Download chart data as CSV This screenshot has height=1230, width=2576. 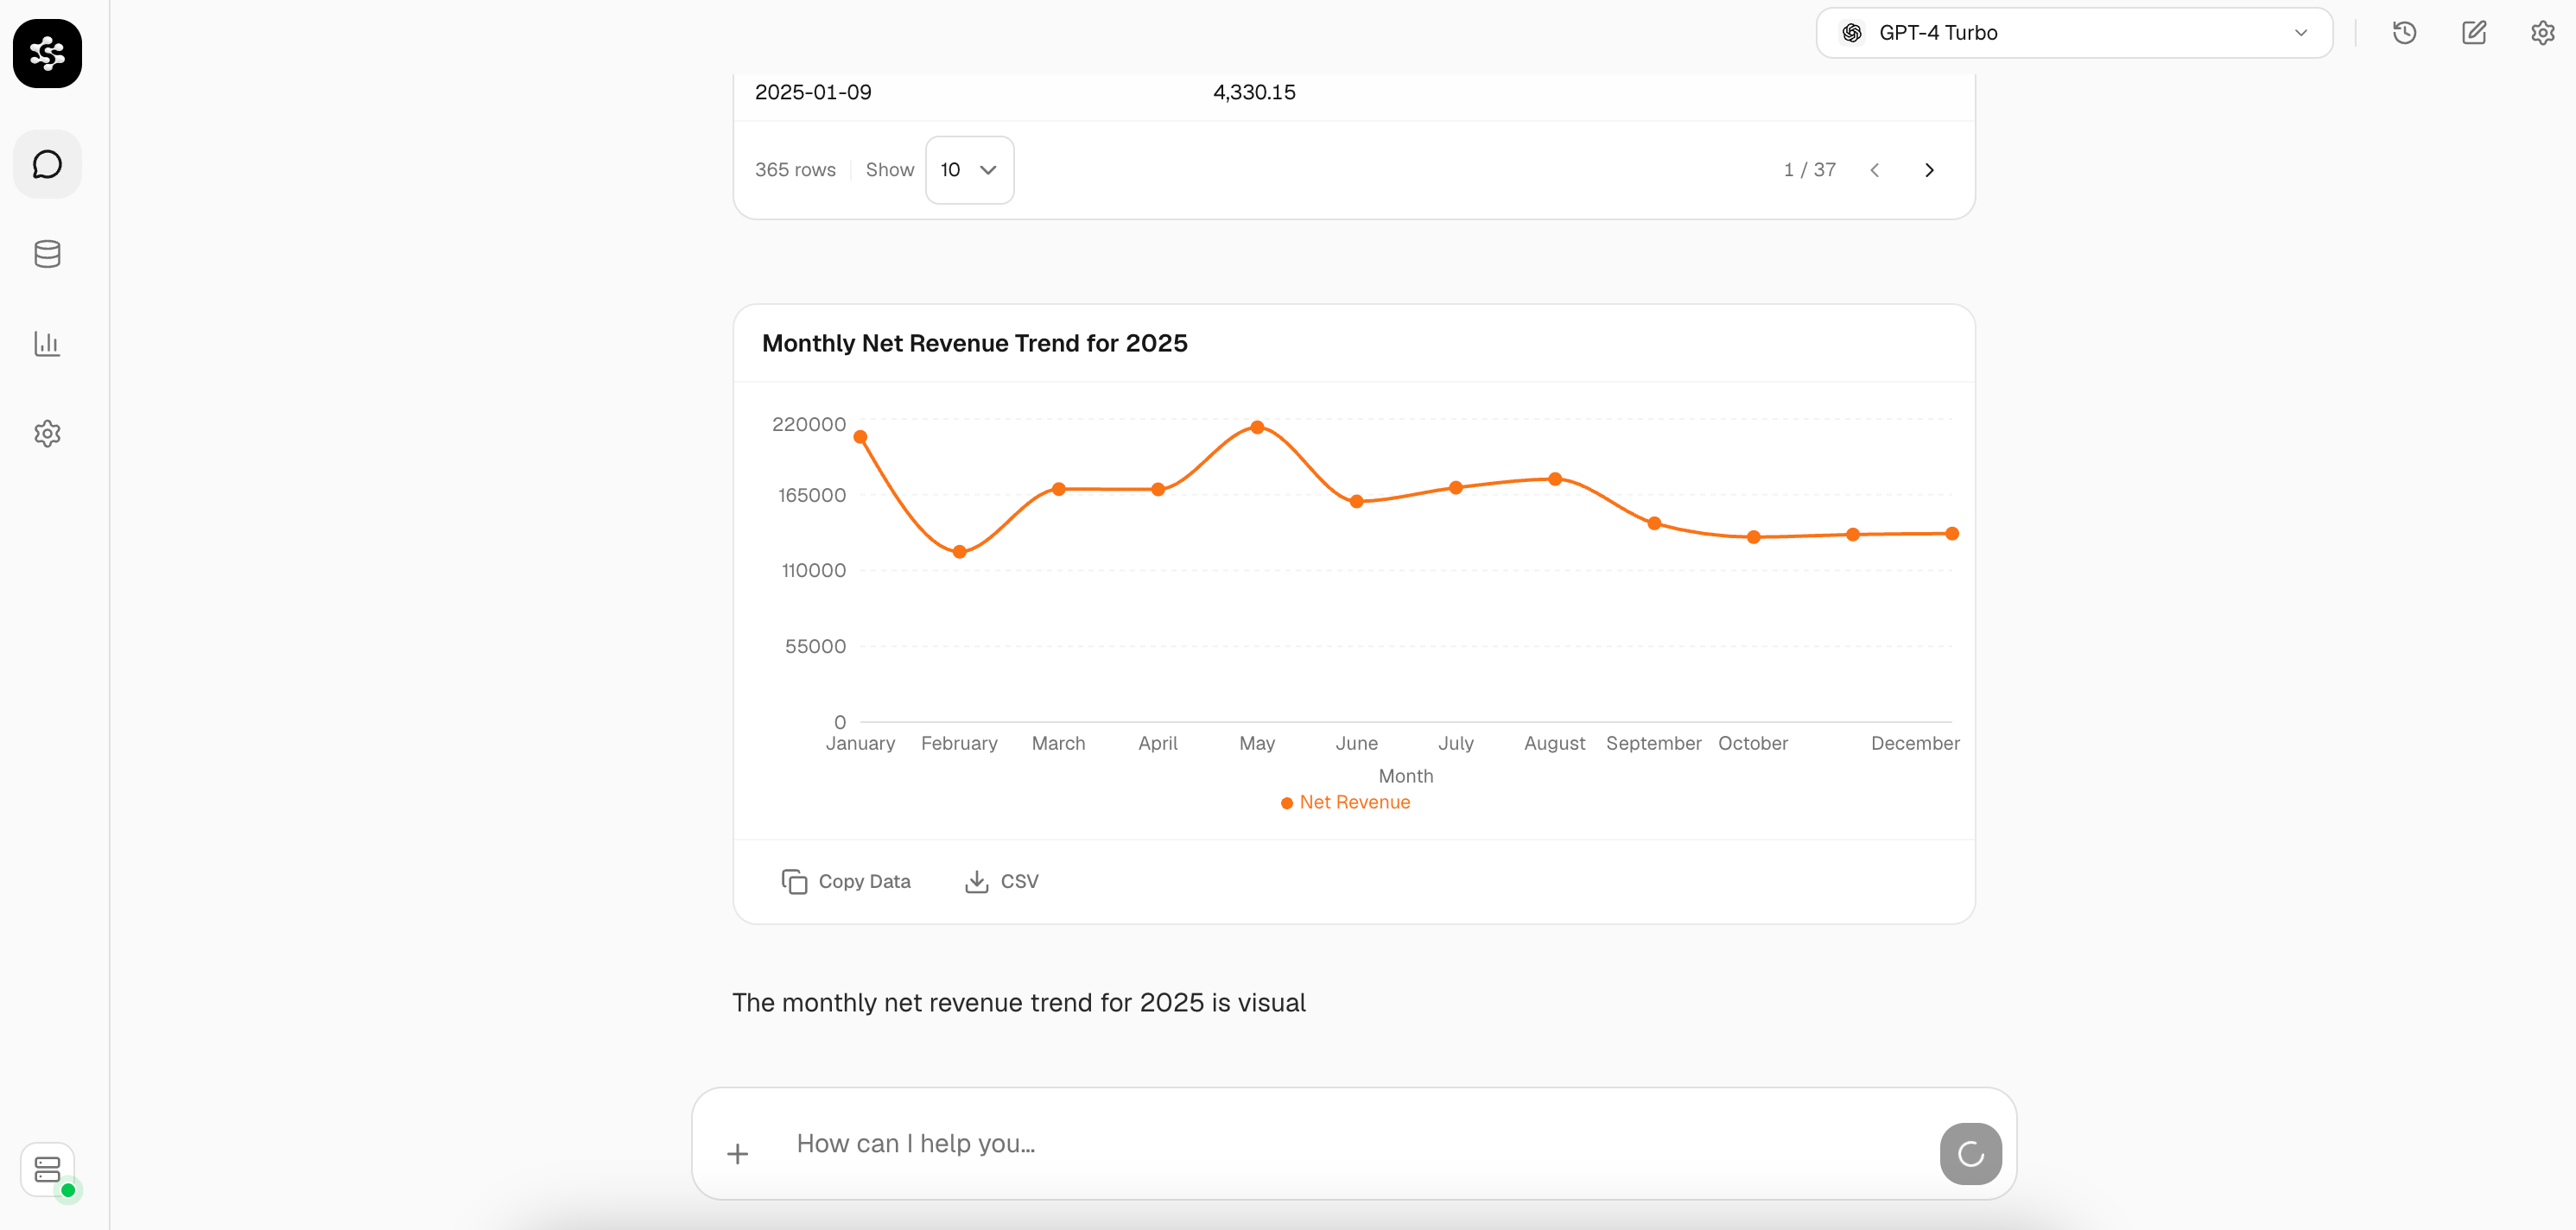1002,881
